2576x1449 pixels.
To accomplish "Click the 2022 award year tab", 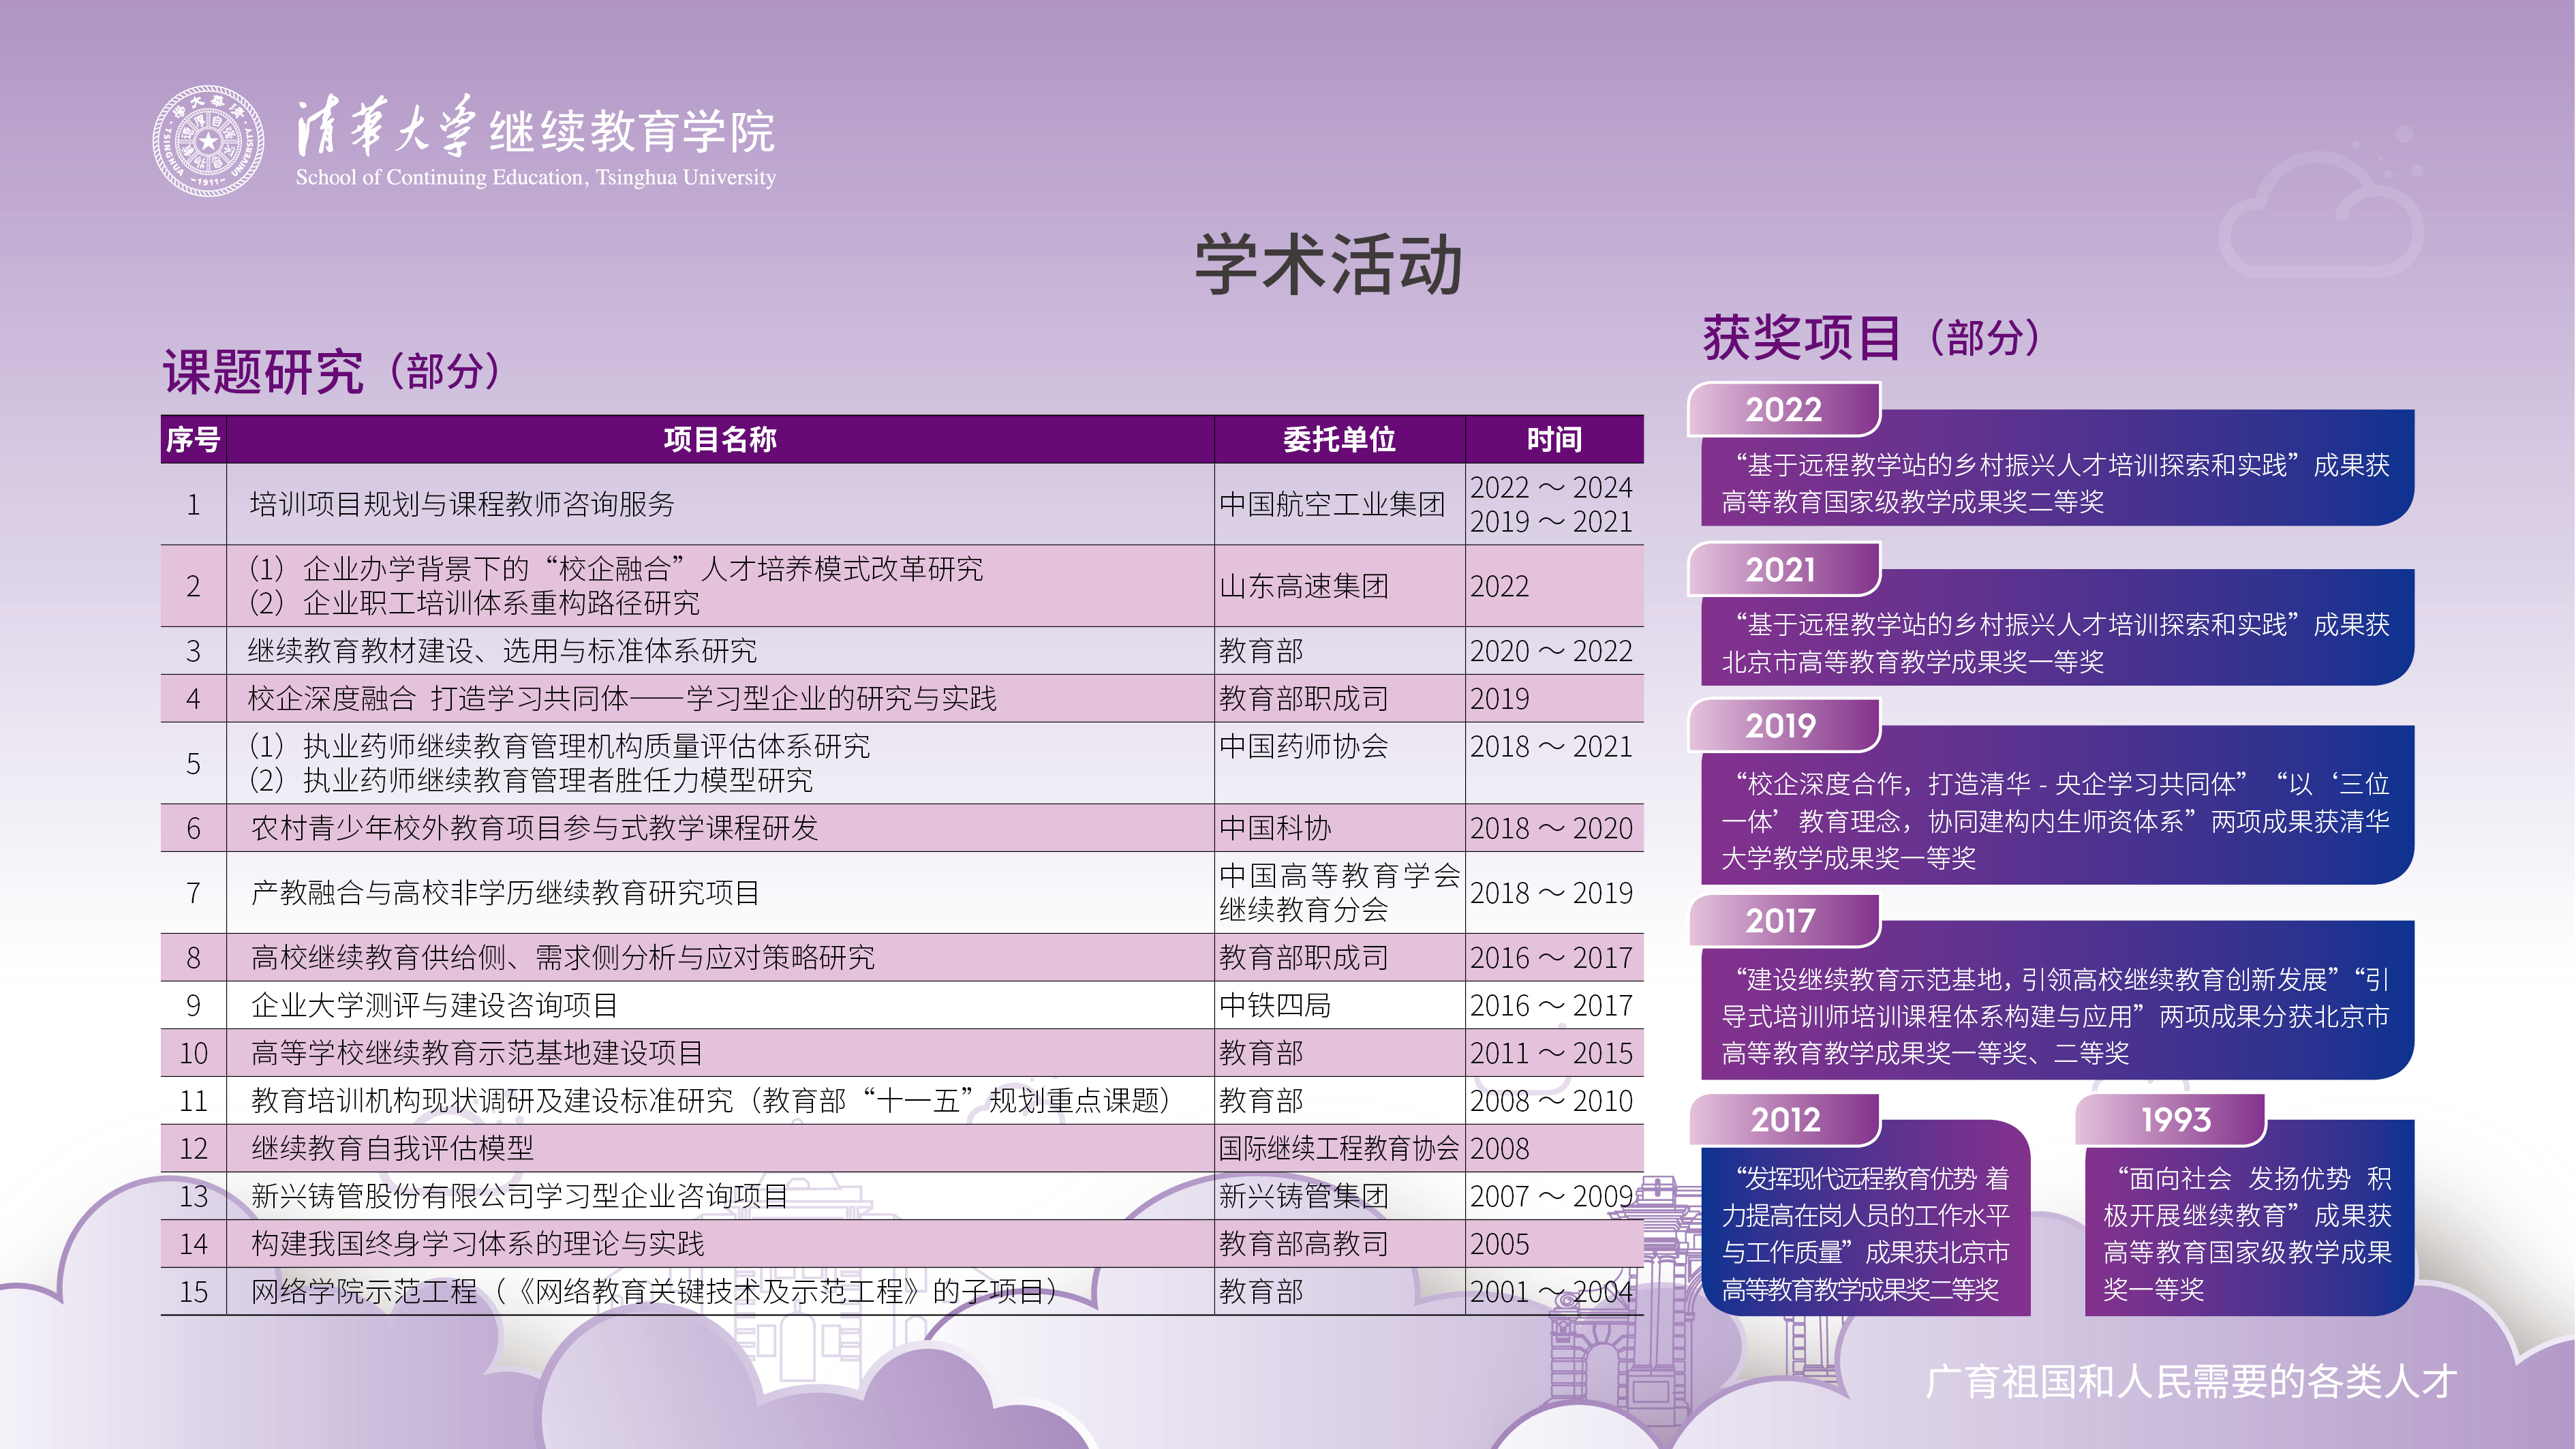I will click(1784, 409).
